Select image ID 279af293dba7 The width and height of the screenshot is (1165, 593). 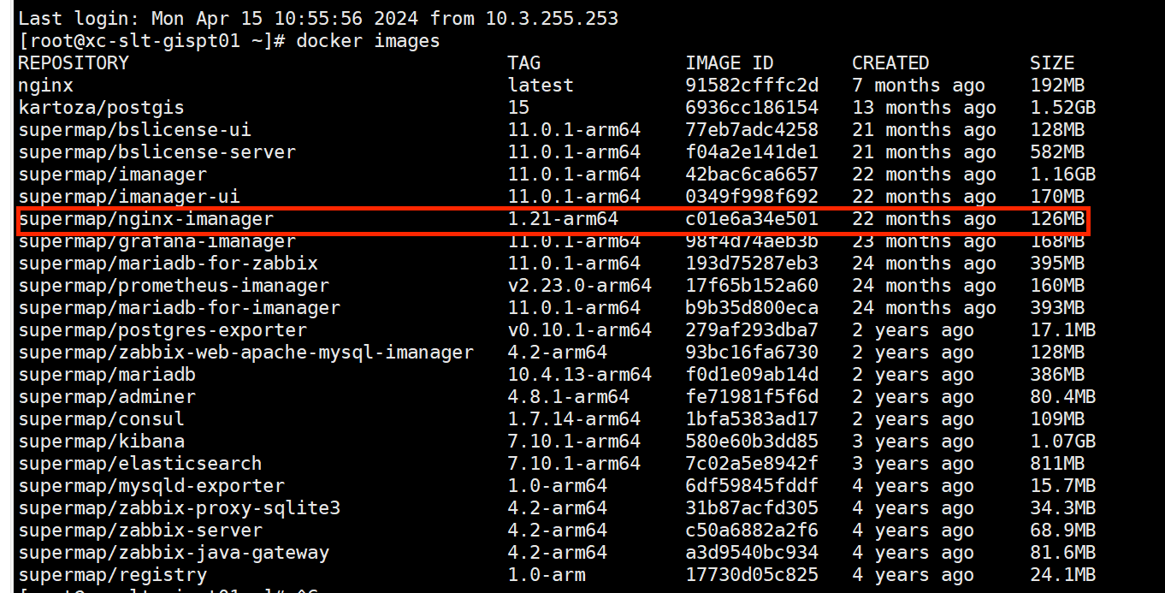click(x=752, y=330)
